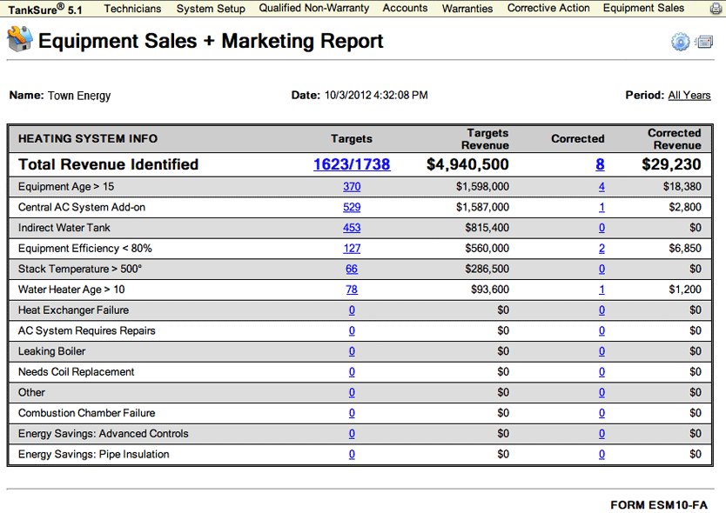Select the $815,400 targets revenue value
Viewport: 726px width, 513px height.
click(487, 228)
